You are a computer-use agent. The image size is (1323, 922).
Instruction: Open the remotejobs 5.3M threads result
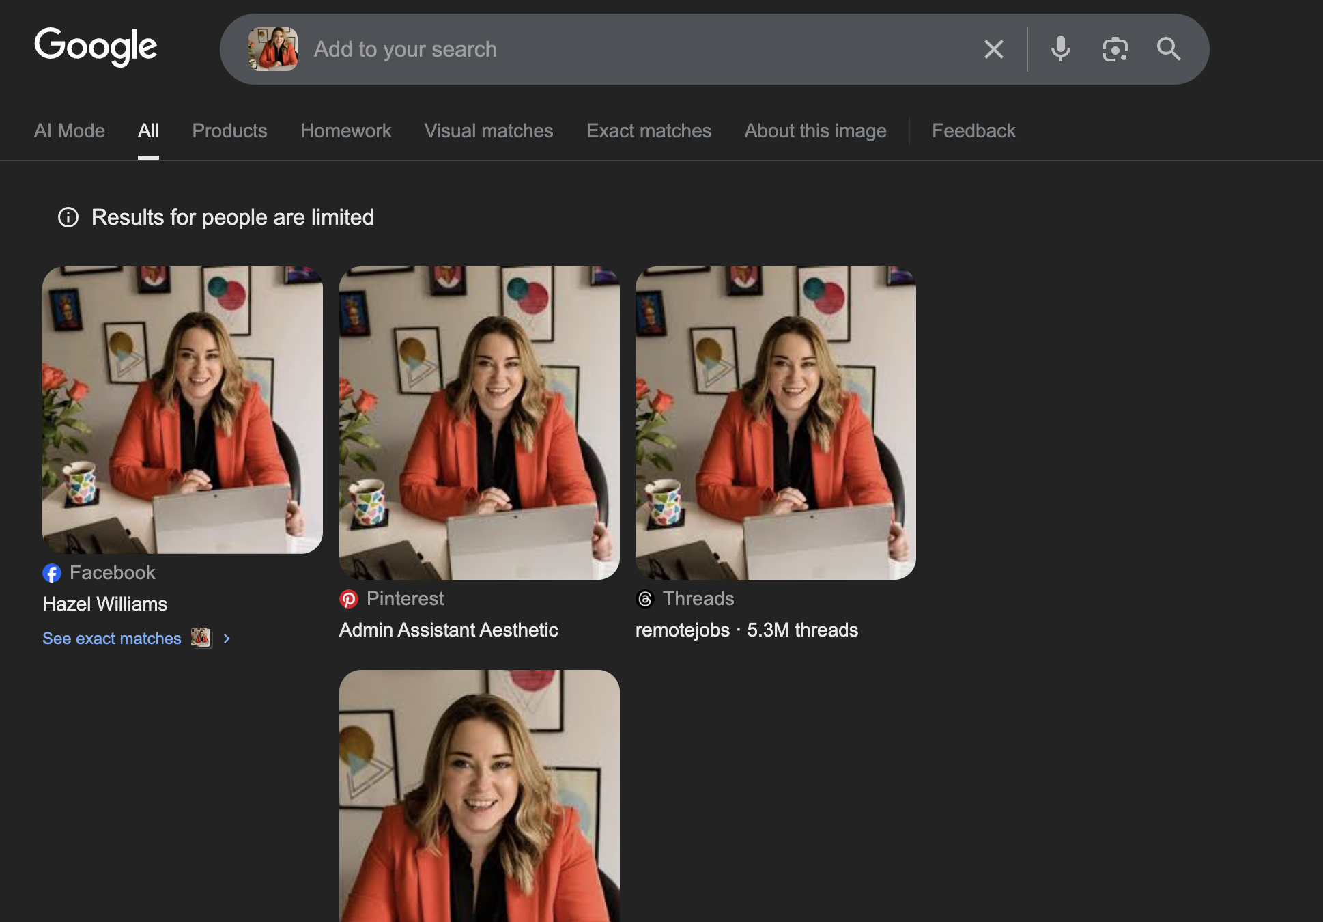click(776, 421)
